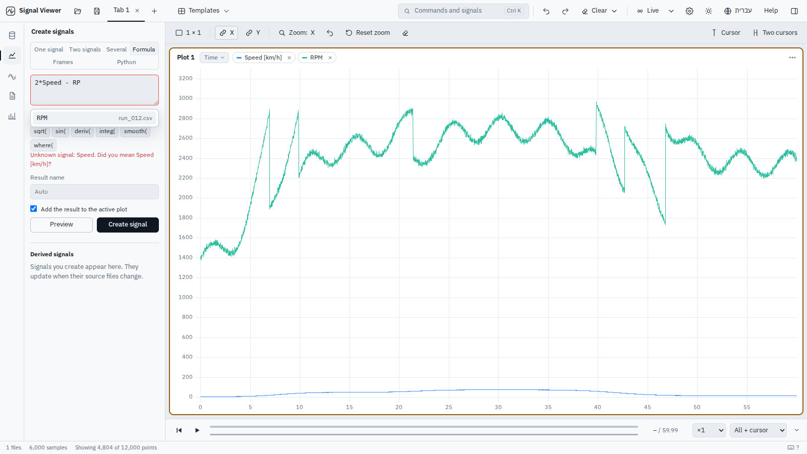Switch to the Python tab
Screen dimensions: 807x454
point(127,62)
